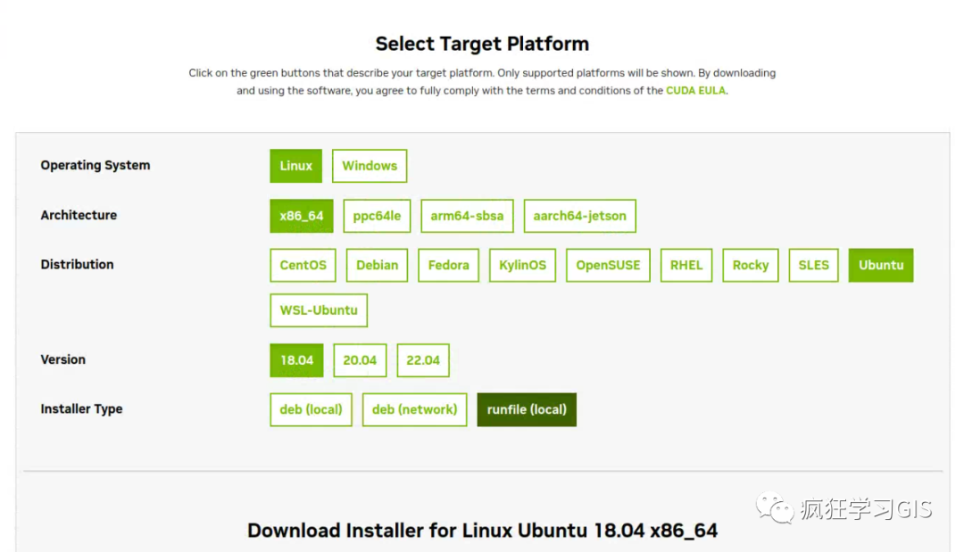
Task: Select the Fedora distribution option
Action: 448,265
